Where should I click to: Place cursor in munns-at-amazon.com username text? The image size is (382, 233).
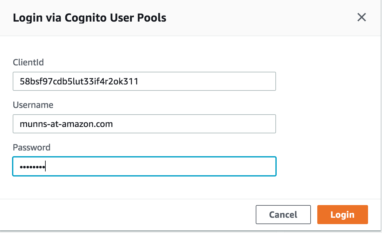[x=66, y=124]
